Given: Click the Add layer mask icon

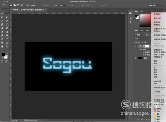Looking at the screenshot, I should [146, 119].
